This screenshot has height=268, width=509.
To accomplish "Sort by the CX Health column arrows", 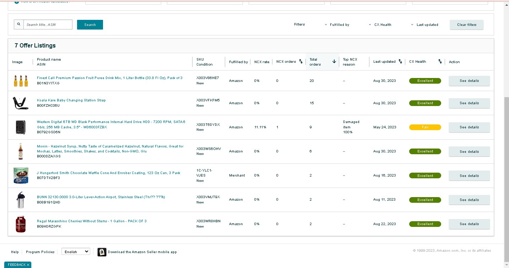I will click(x=440, y=62).
